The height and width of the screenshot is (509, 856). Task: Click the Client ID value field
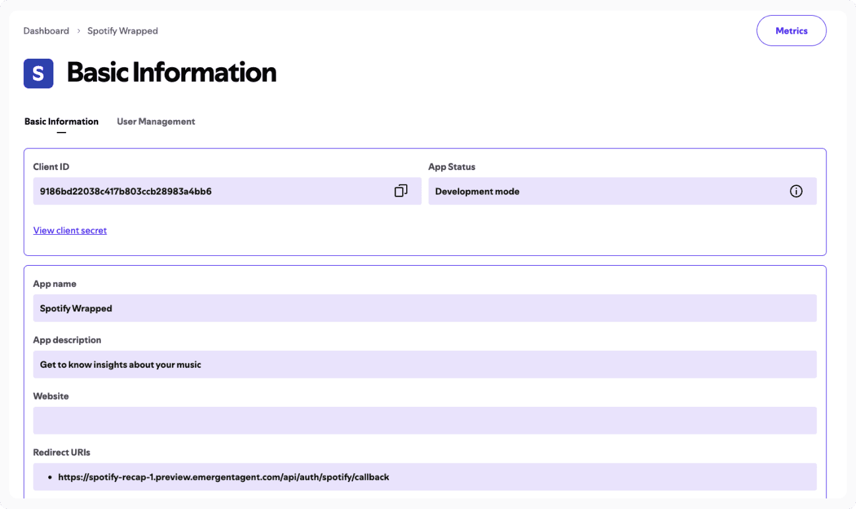pyautogui.click(x=227, y=191)
